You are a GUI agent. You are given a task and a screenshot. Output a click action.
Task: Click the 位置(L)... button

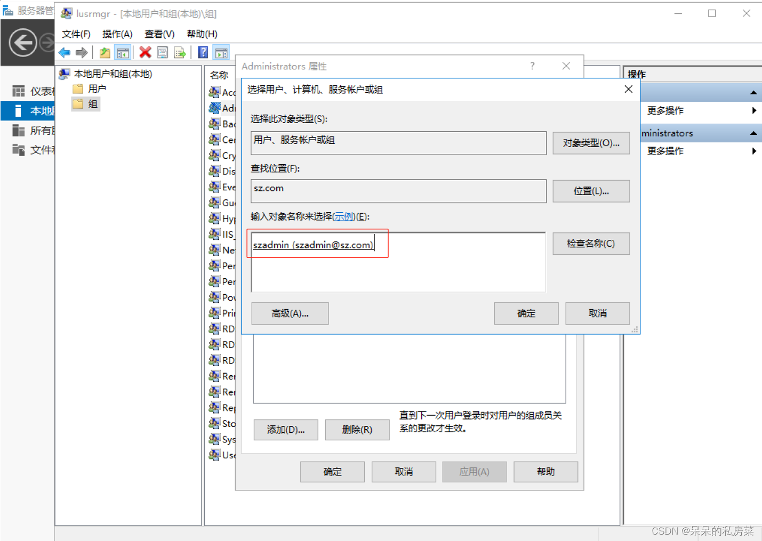tap(591, 191)
